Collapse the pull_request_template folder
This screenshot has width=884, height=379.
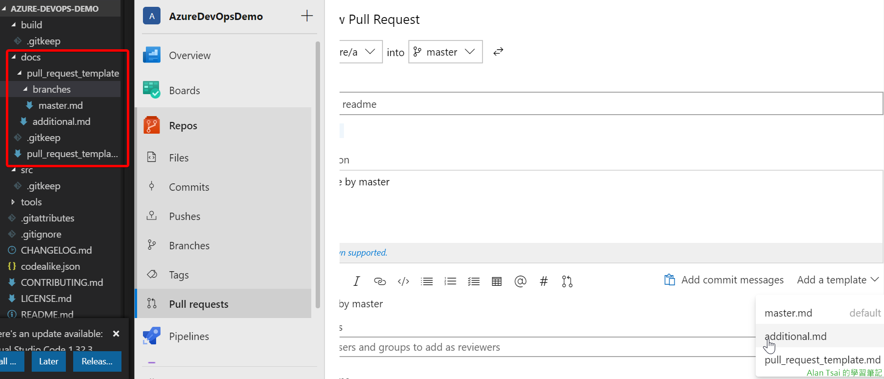pyautogui.click(x=19, y=73)
